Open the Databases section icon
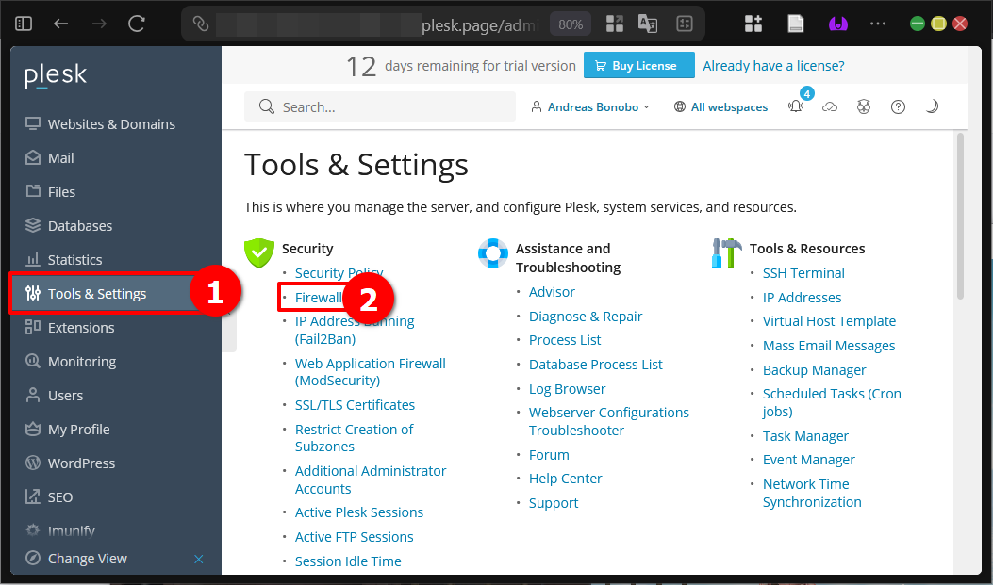Screen dimensions: 993x585 coord(32,225)
